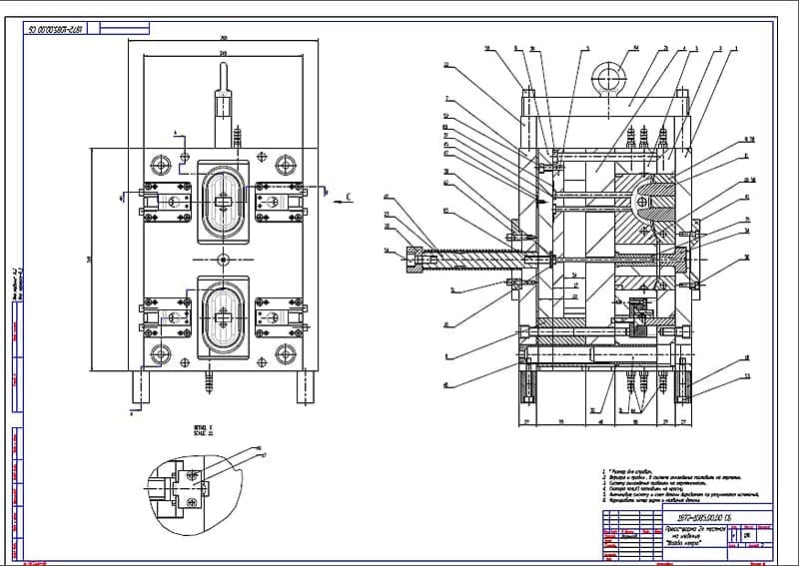This screenshot has height=566, width=799.
Task: Select top-left guide pin circle in plan view
Action: pos(160,163)
